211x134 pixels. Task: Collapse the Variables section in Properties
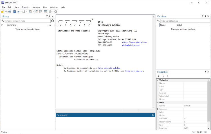pyautogui.click(x=158, y=80)
